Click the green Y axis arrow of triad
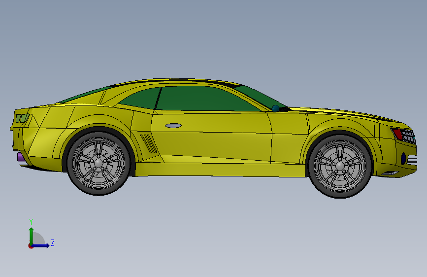The width and height of the screenshot is (427, 277). 32,236
